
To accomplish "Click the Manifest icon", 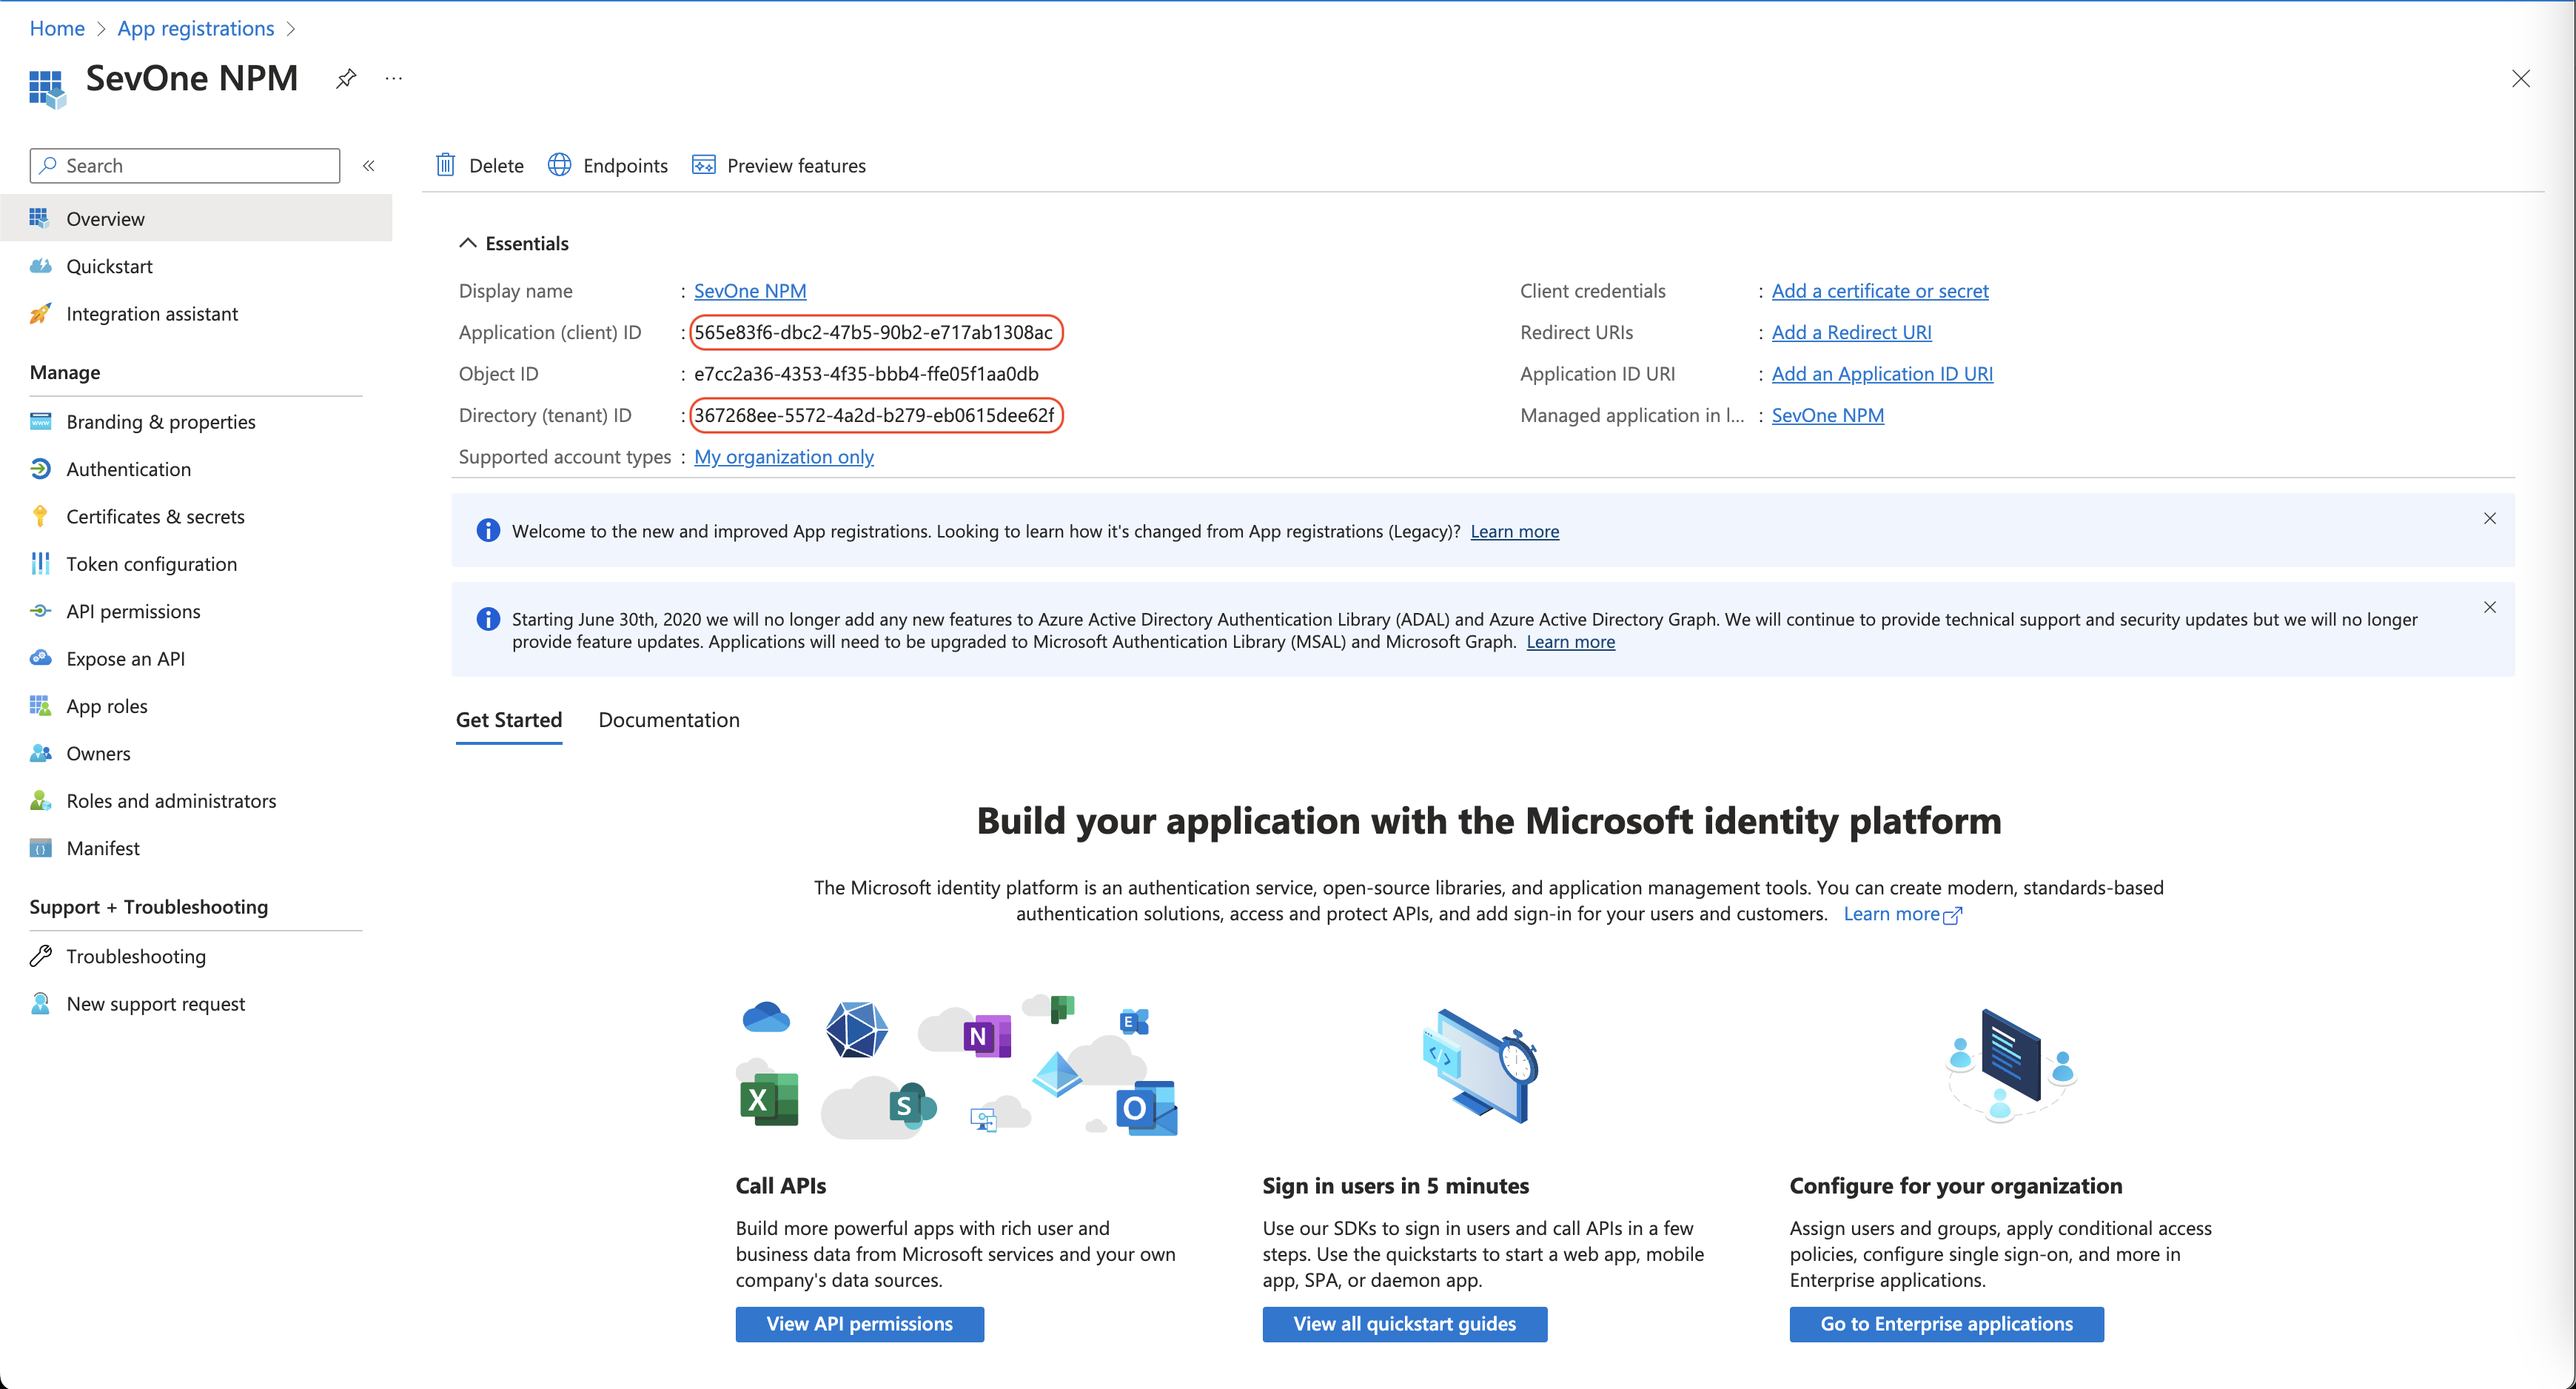I will click(x=40, y=848).
